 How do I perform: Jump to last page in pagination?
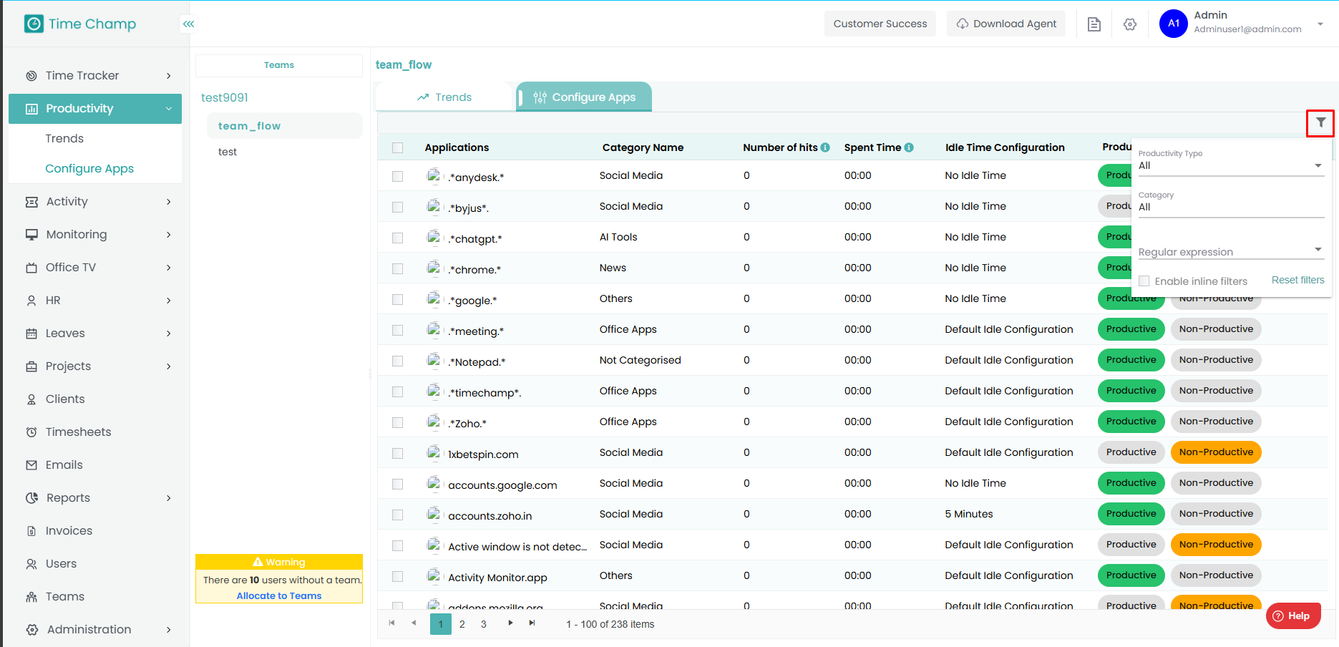tap(532, 623)
